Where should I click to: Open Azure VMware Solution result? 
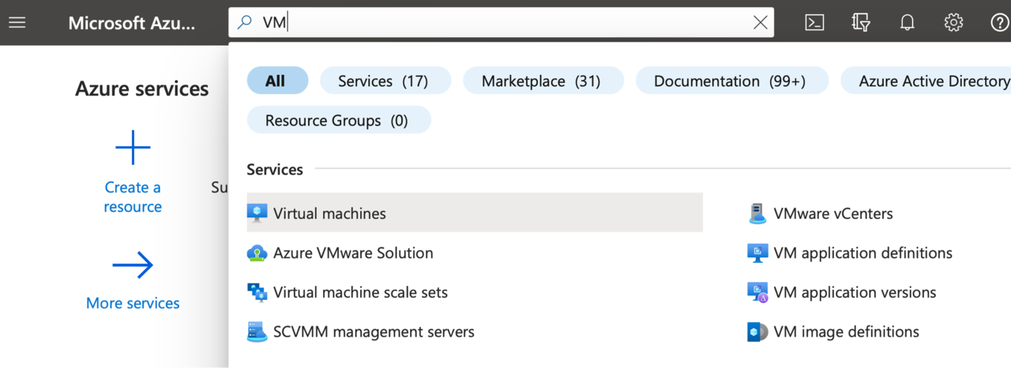tap(353, 253)
